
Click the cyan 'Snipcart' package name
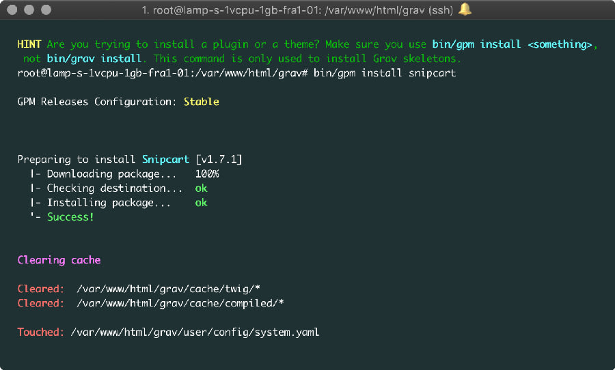pyautogui.click(x=165, y=160)
